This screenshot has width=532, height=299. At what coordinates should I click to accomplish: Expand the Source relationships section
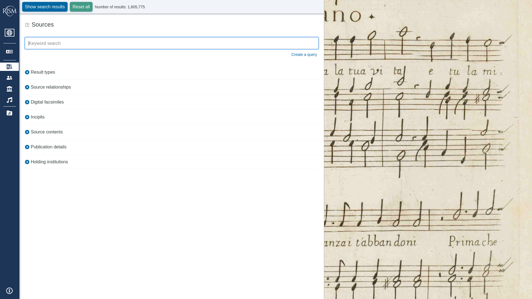click(x=50, y=87)
